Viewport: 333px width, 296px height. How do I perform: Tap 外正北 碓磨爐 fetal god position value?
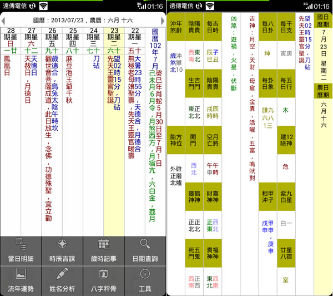(176, 176)
